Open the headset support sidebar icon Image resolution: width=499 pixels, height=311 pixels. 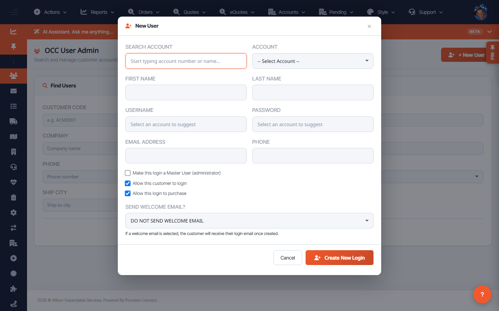[14, 167]
